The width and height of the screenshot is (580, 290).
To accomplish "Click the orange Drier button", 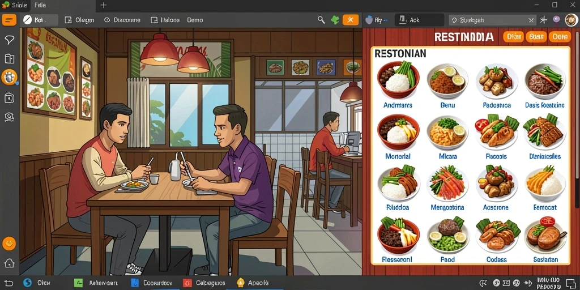I will tap(513, 37).
